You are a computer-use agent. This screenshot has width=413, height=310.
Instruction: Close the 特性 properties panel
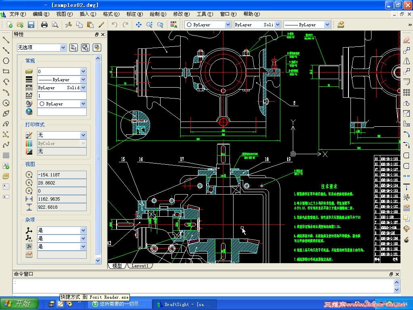pyautogui.click(x=103, y=35)
